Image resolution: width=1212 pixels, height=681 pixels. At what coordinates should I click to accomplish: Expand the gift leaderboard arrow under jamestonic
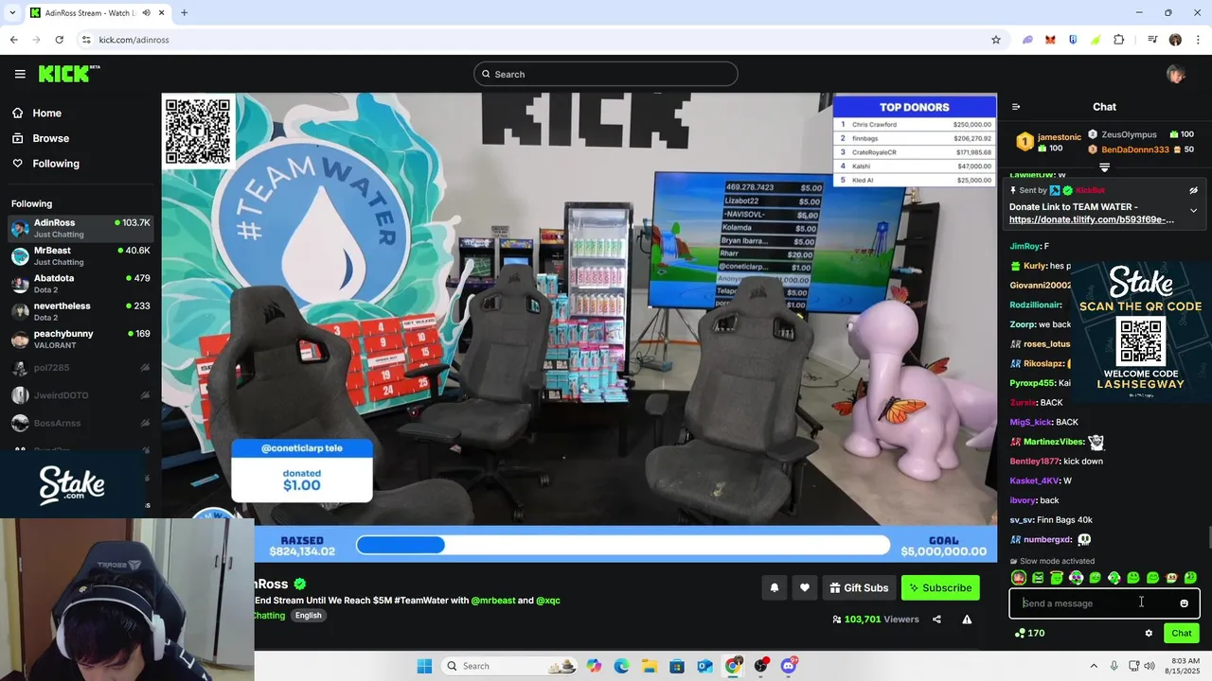(1104, 167)
